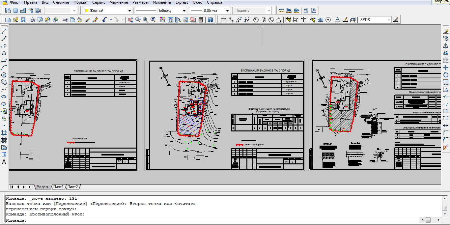
Task: Select the Table tool
Action: (x=4, y=155)
